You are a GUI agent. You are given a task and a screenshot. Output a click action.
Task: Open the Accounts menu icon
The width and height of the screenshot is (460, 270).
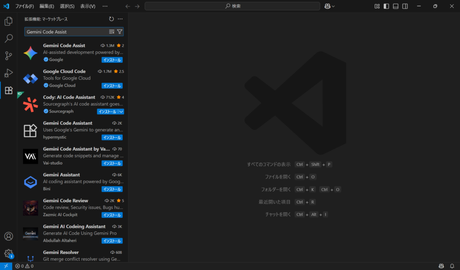pos(8,236)
